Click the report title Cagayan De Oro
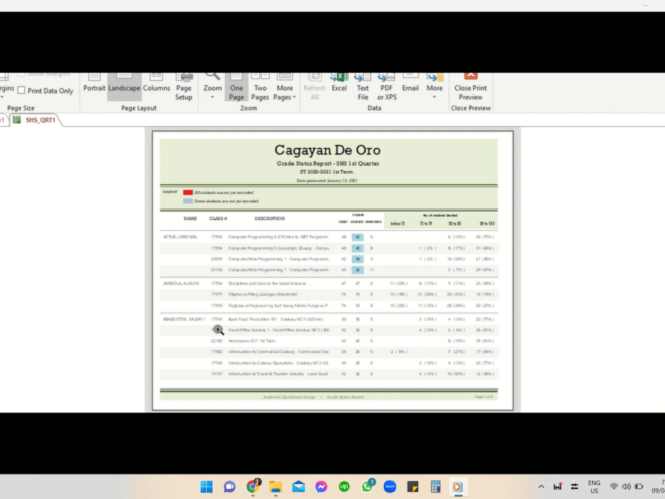 (x=327, y=150)
